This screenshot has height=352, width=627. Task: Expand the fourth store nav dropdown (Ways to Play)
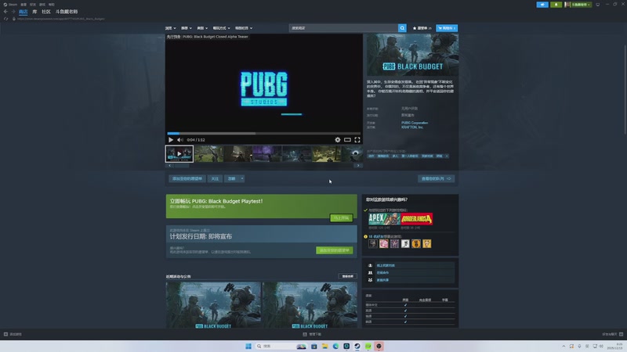[222, 28]
